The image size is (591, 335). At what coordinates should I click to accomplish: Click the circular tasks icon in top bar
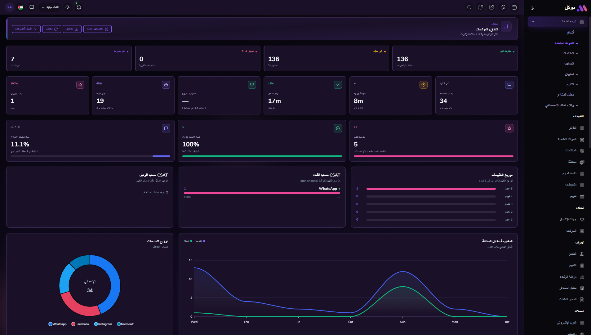[x=503, y=7]
